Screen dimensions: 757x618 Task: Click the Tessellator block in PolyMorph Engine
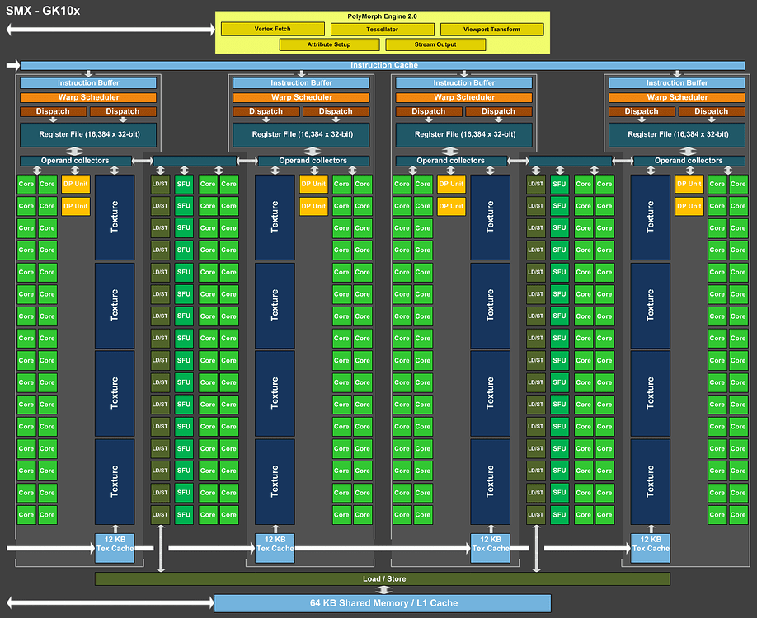(383, 28)
